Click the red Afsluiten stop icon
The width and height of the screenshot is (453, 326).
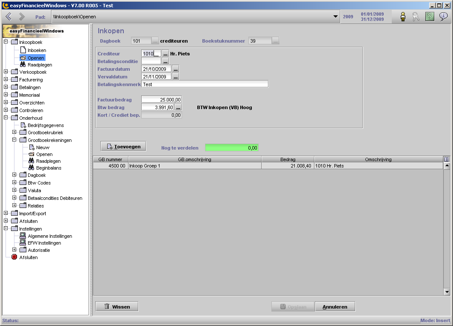[14, 257]
